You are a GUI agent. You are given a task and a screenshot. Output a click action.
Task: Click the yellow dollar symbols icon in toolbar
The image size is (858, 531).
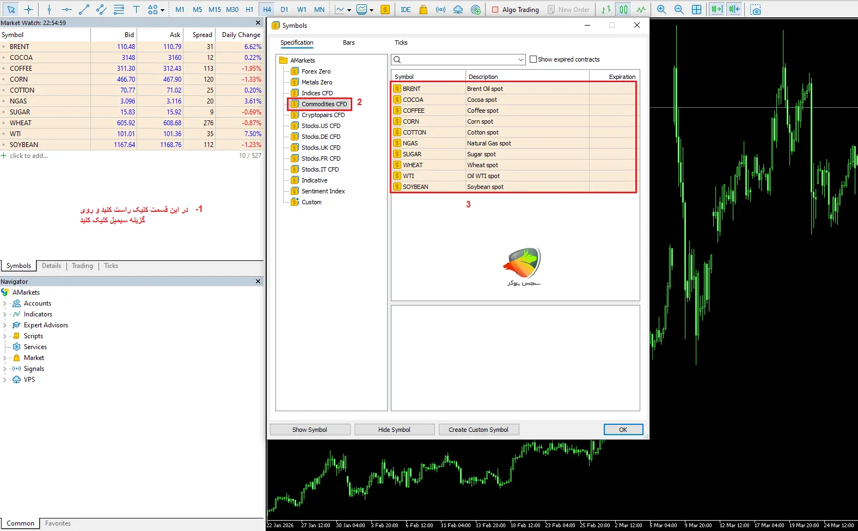pyautogui.click(x=385, y=9)
